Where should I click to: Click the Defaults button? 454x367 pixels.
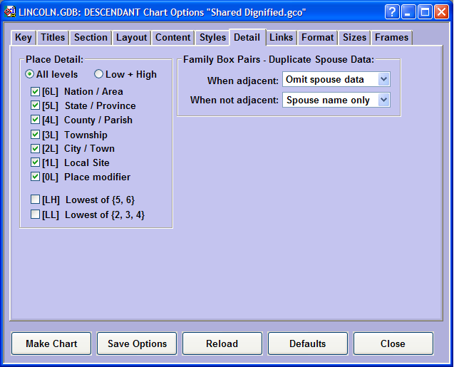point(307,343)
